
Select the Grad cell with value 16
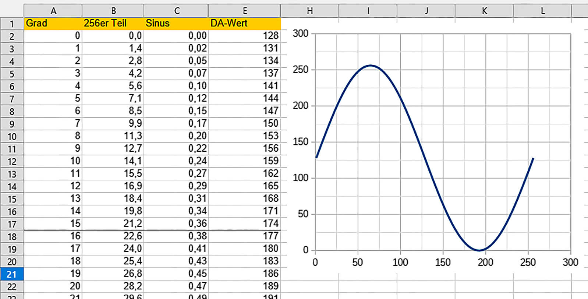[x=53, y=236]
